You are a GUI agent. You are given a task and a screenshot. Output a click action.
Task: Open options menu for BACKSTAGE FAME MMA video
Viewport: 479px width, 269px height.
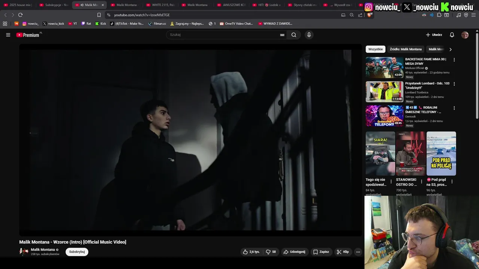tap(454, 60)
